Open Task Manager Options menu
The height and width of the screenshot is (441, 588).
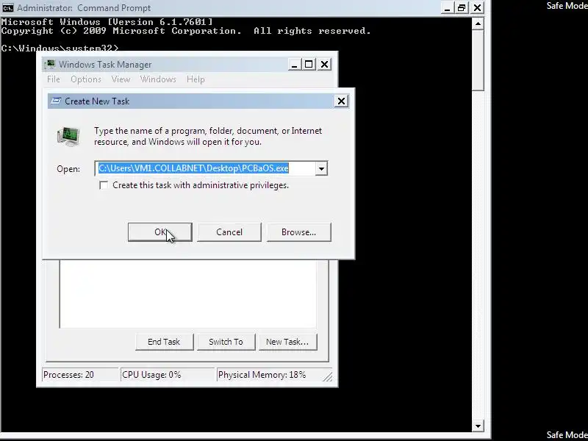coord(86,79)
